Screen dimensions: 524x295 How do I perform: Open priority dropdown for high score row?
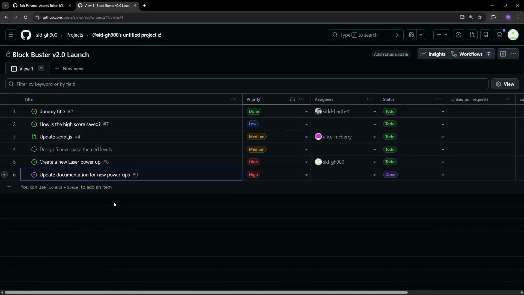[x=306, y=125]
